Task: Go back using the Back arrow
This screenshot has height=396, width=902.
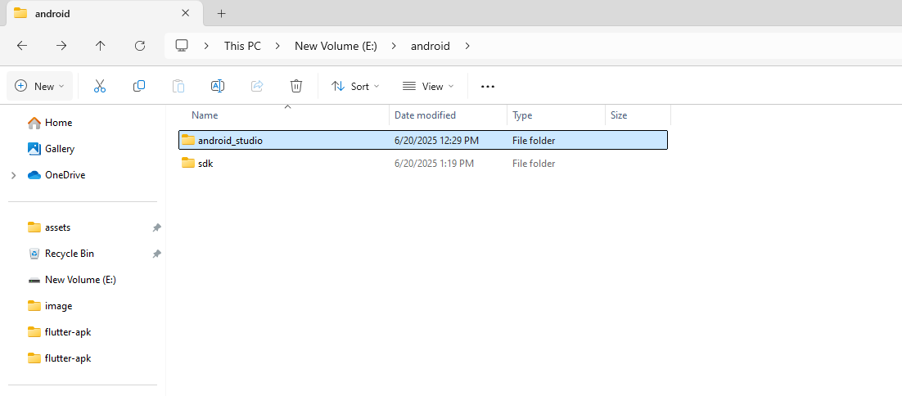Action: [22, 46]
